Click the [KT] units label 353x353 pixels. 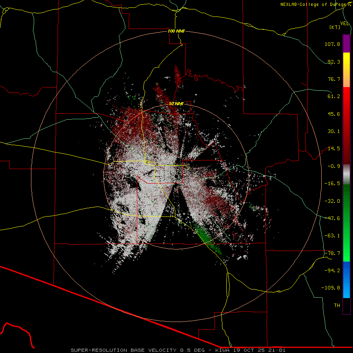point(335,27)
